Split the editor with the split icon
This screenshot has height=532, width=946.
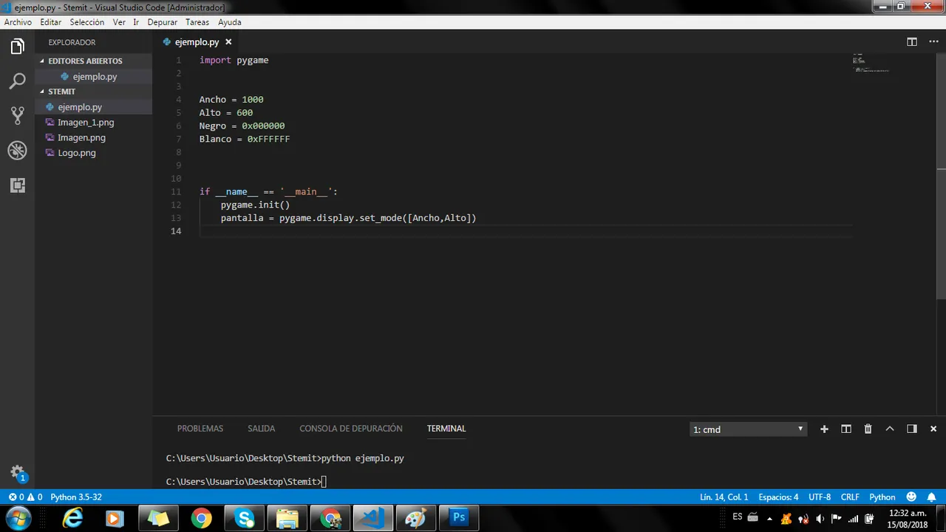point(911,42)
